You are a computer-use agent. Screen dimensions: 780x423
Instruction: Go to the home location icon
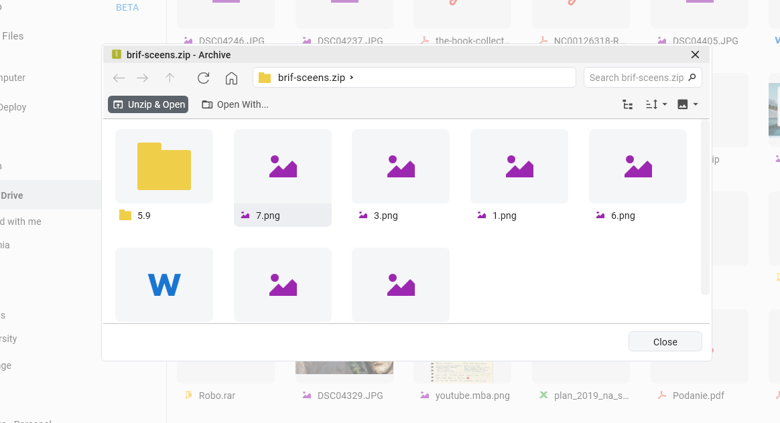[231, 78]
